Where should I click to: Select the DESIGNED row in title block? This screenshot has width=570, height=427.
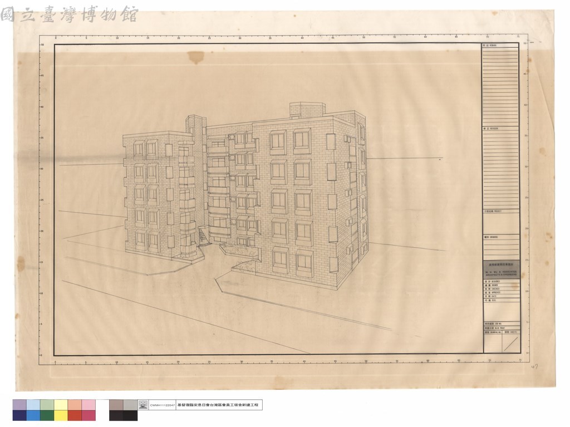click(x=502, y=282)
